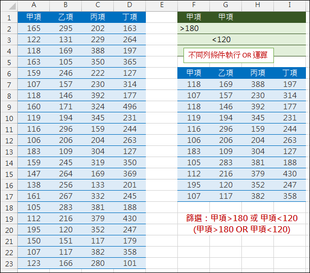Click the 甲項 header in cell A1
This screenshot has height=273, width=310.
[x=34, y=17]
